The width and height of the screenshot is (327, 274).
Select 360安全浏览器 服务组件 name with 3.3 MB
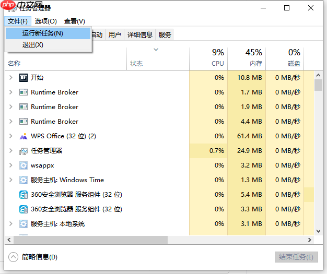pyautogui.click(x=77, y=209)
